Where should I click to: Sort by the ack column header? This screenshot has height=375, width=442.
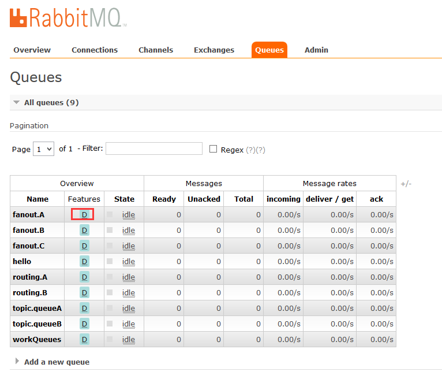[376, 199]
